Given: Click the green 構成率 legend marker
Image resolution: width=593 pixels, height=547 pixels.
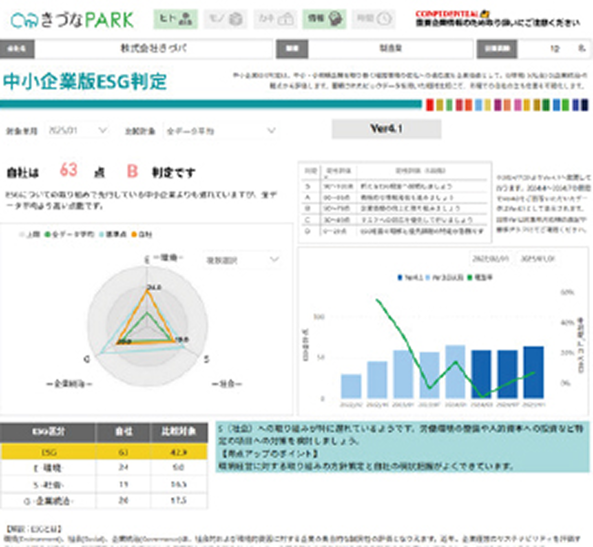Looking at the screenshot, I should click(469, 277).
